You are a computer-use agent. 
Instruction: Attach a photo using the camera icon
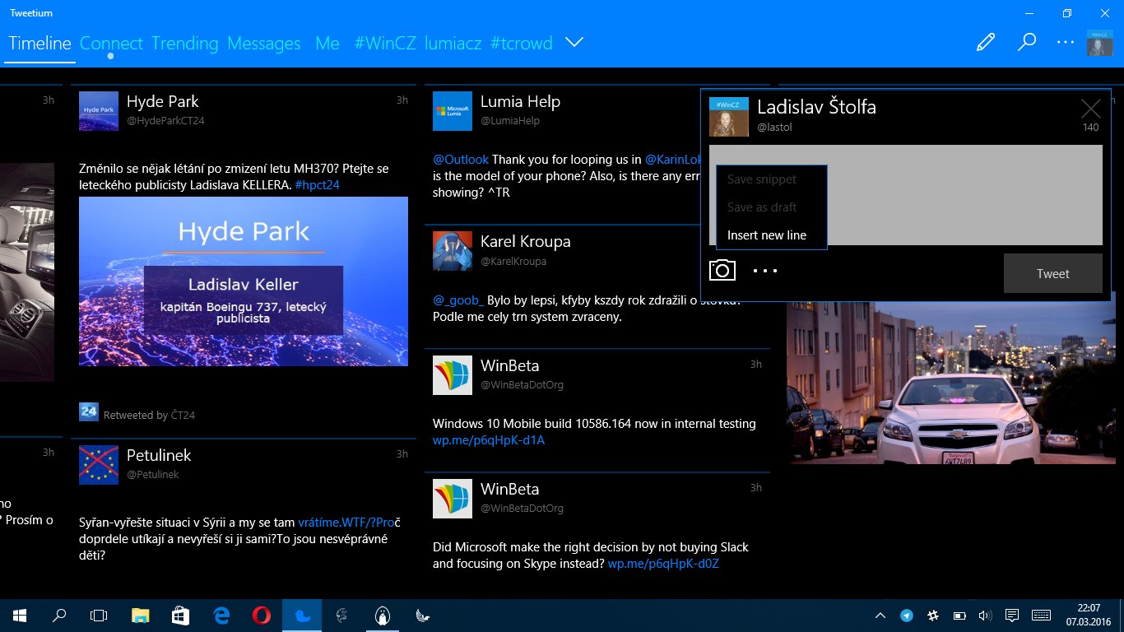(x=722, y=270)
